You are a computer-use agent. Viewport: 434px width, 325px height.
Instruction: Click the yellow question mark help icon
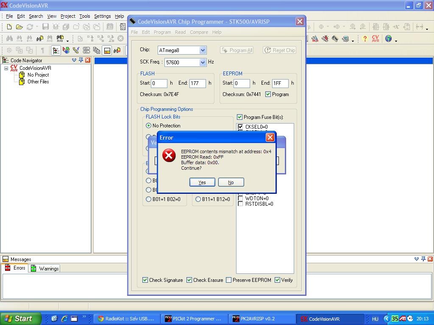click(x=365, y=39)
